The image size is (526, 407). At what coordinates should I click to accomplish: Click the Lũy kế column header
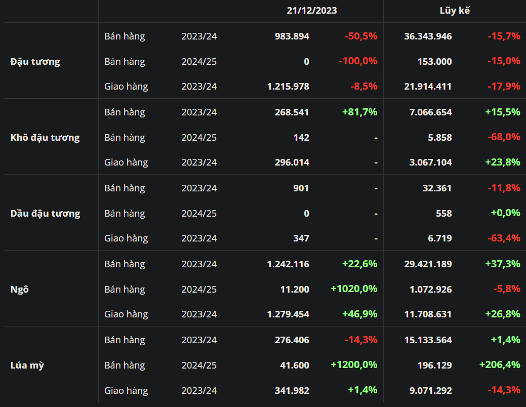(x=454, y=10)
